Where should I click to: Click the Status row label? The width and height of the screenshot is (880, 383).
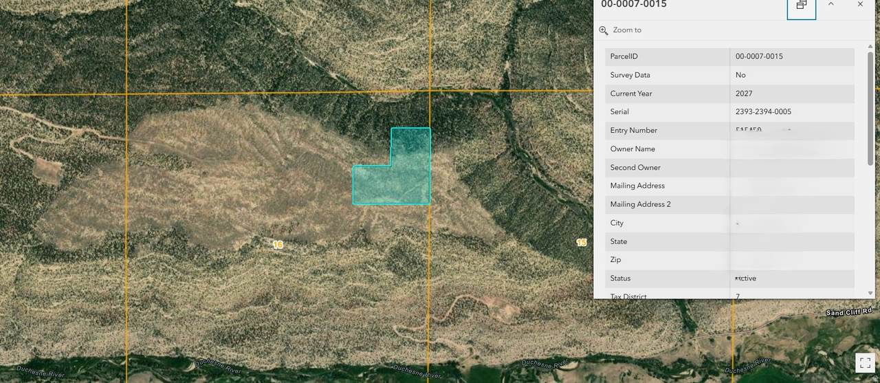[620, 278]
